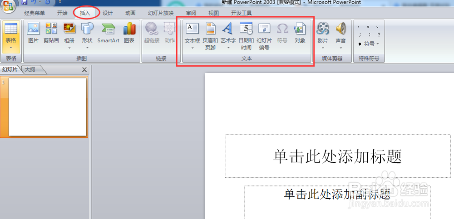
Task: Click the title placeholder 单击此处添加标题
Action: click(338, 156)
